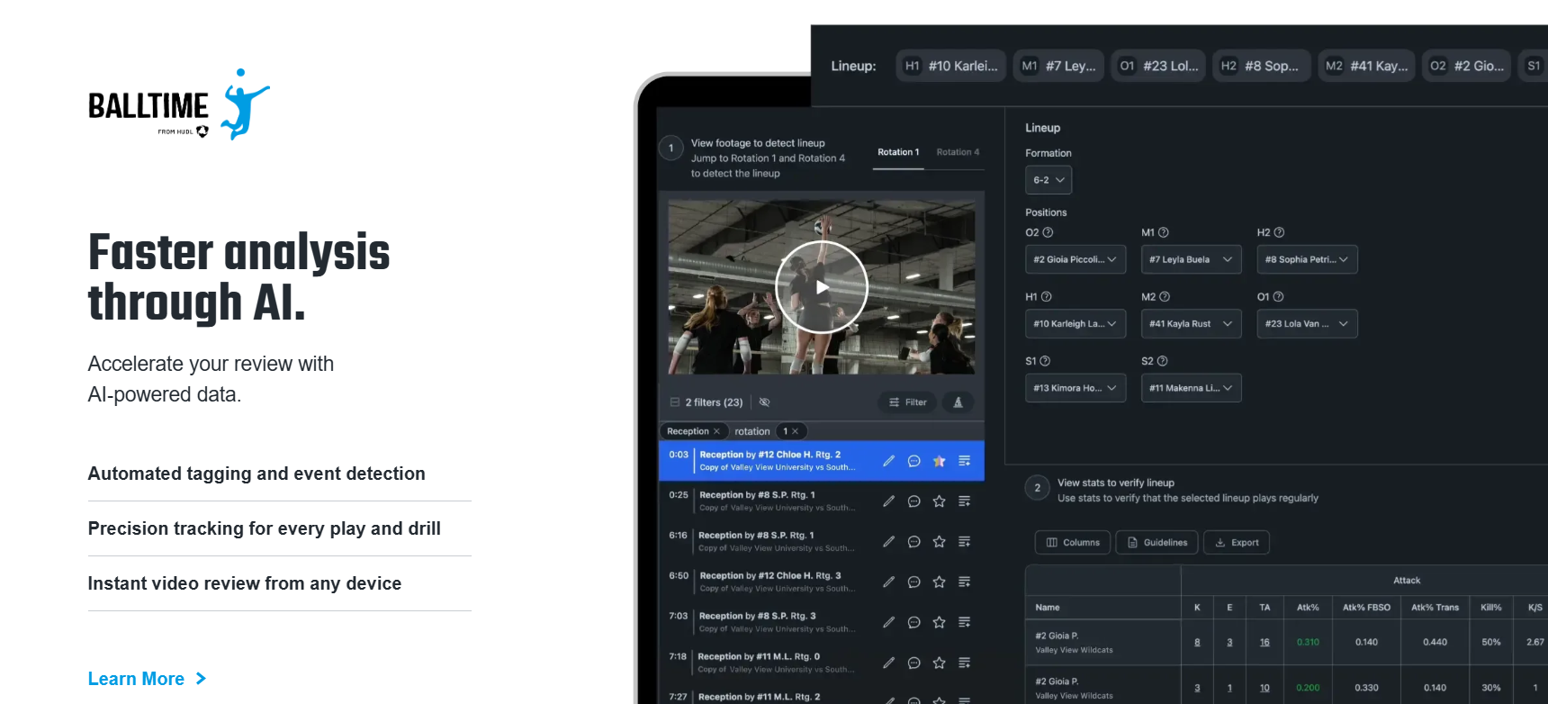Open the S1 dropdown showing #13 Kimora
1548x704 pixels.
1075,388
